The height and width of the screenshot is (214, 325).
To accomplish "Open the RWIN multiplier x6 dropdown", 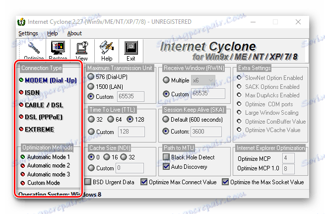I will 203,80.
